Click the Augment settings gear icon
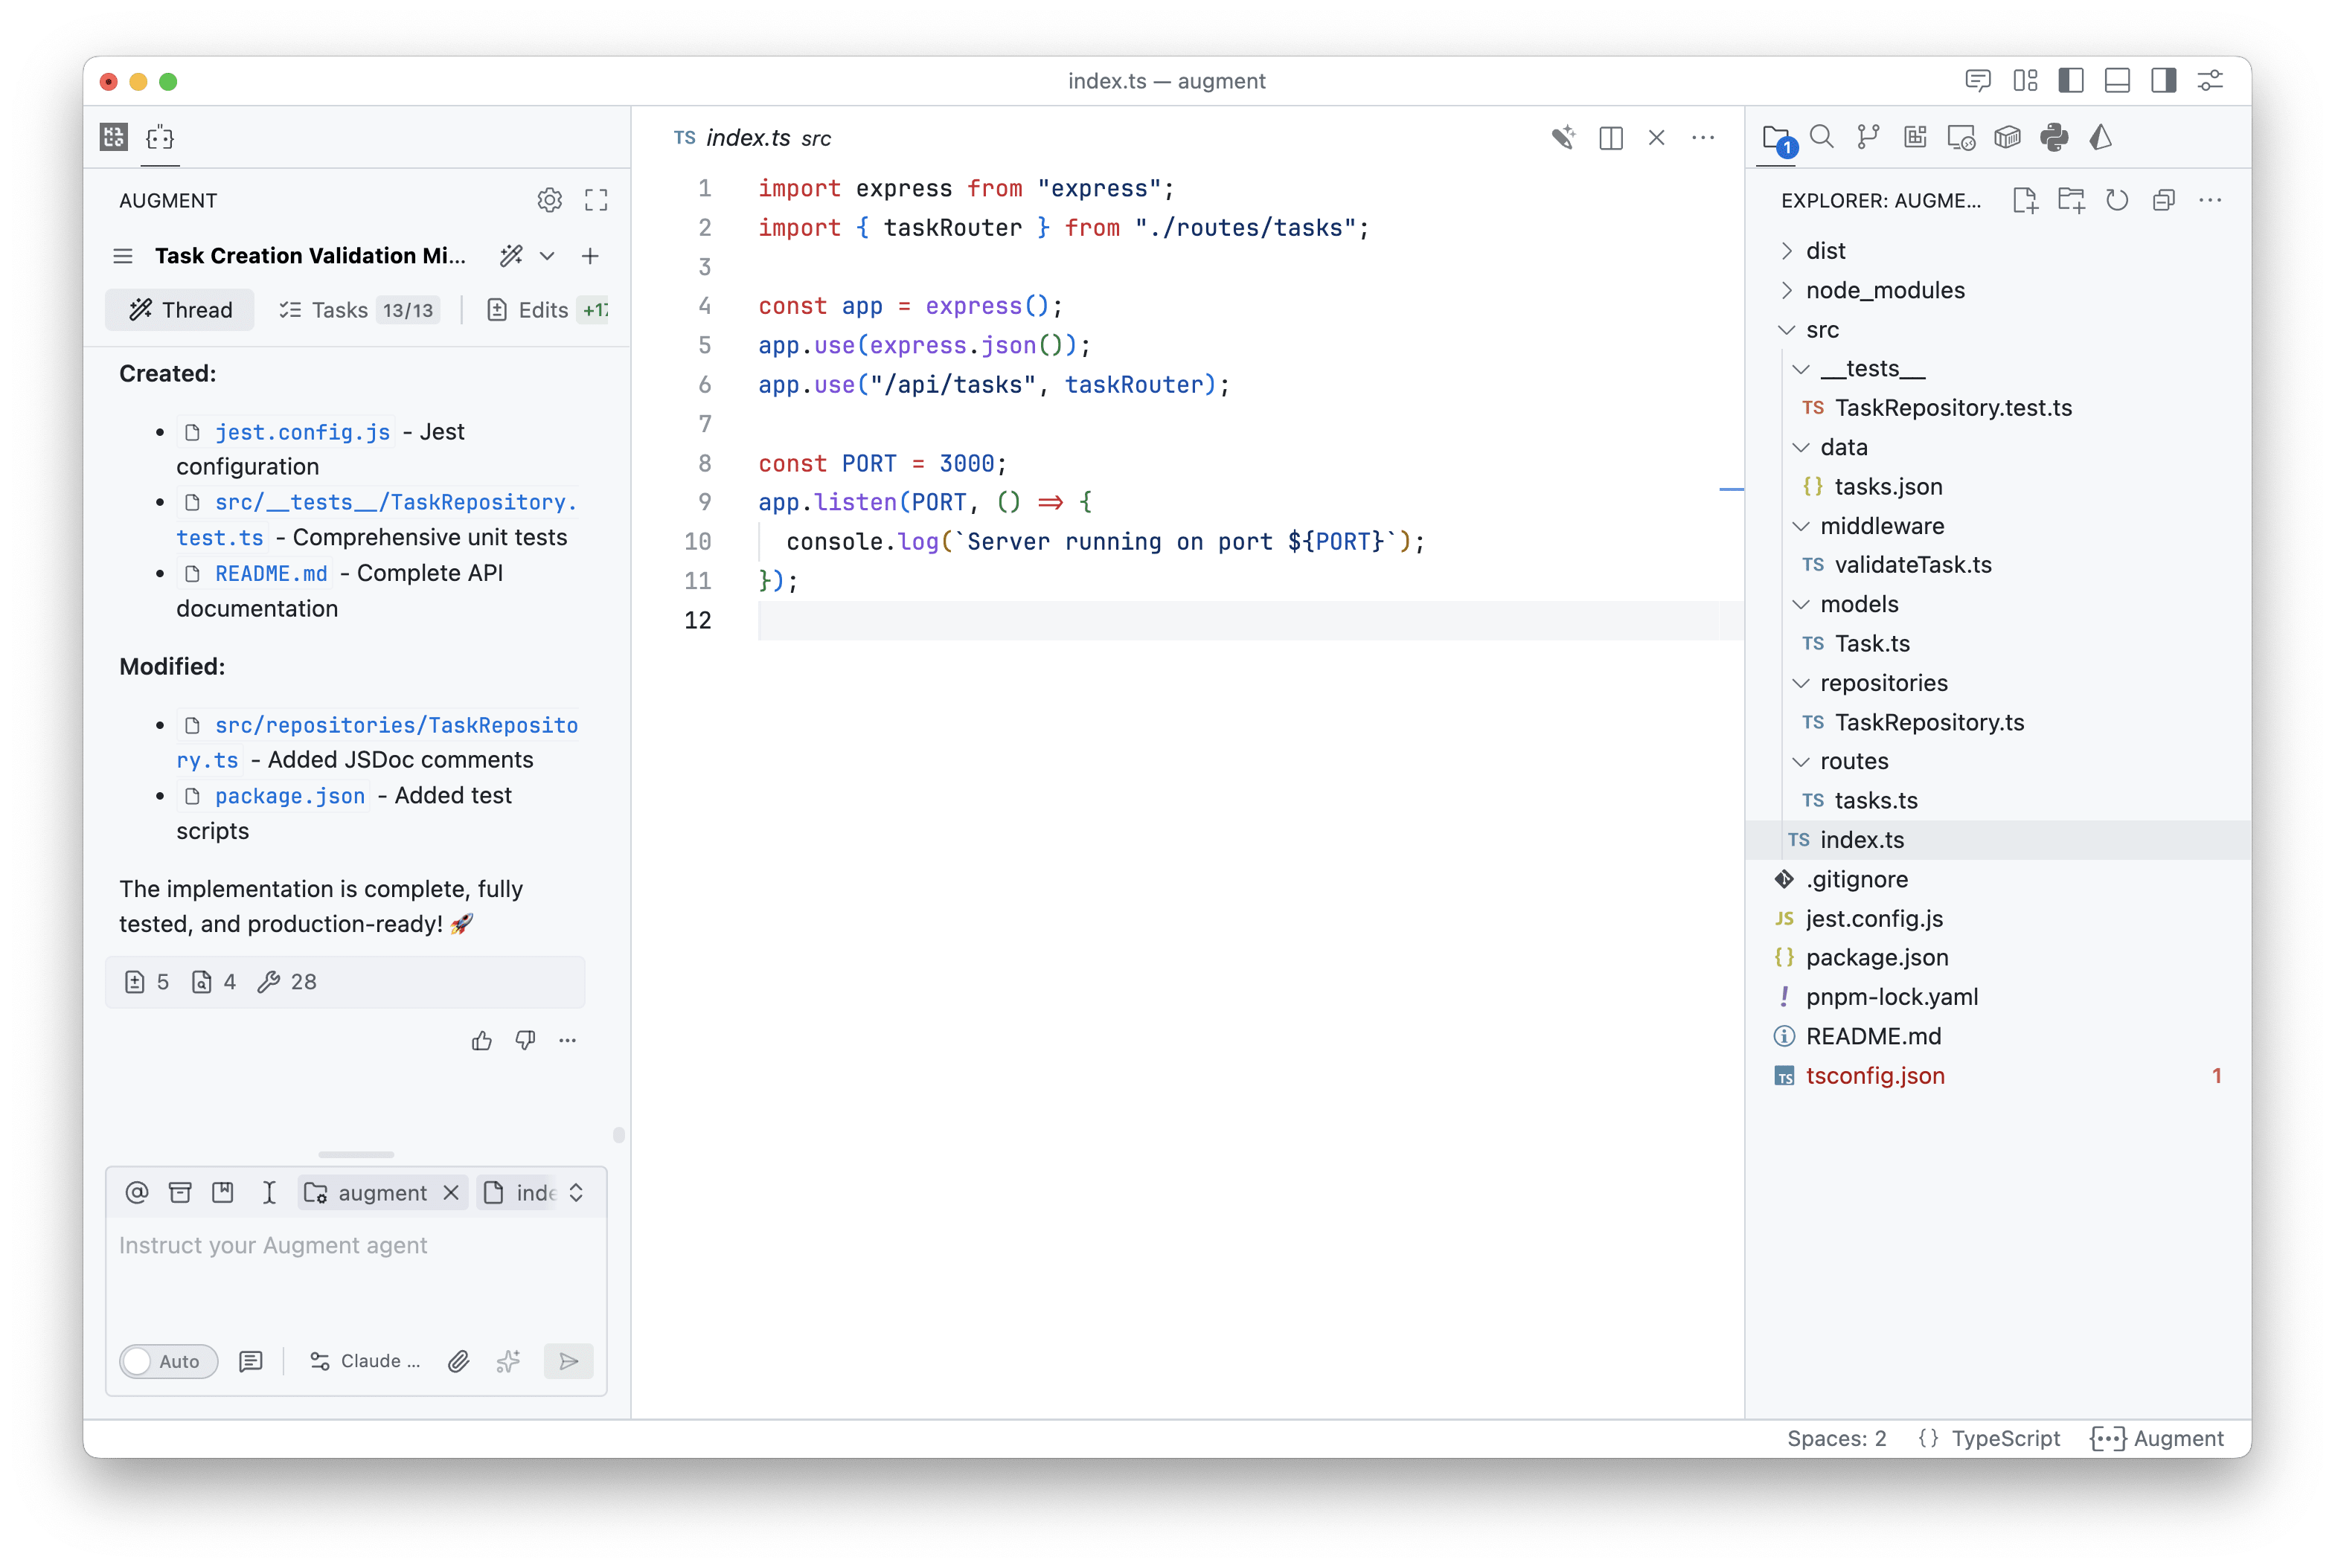Image resolution: width=2335 pixels, height=1568 pixels. (549, 200)
